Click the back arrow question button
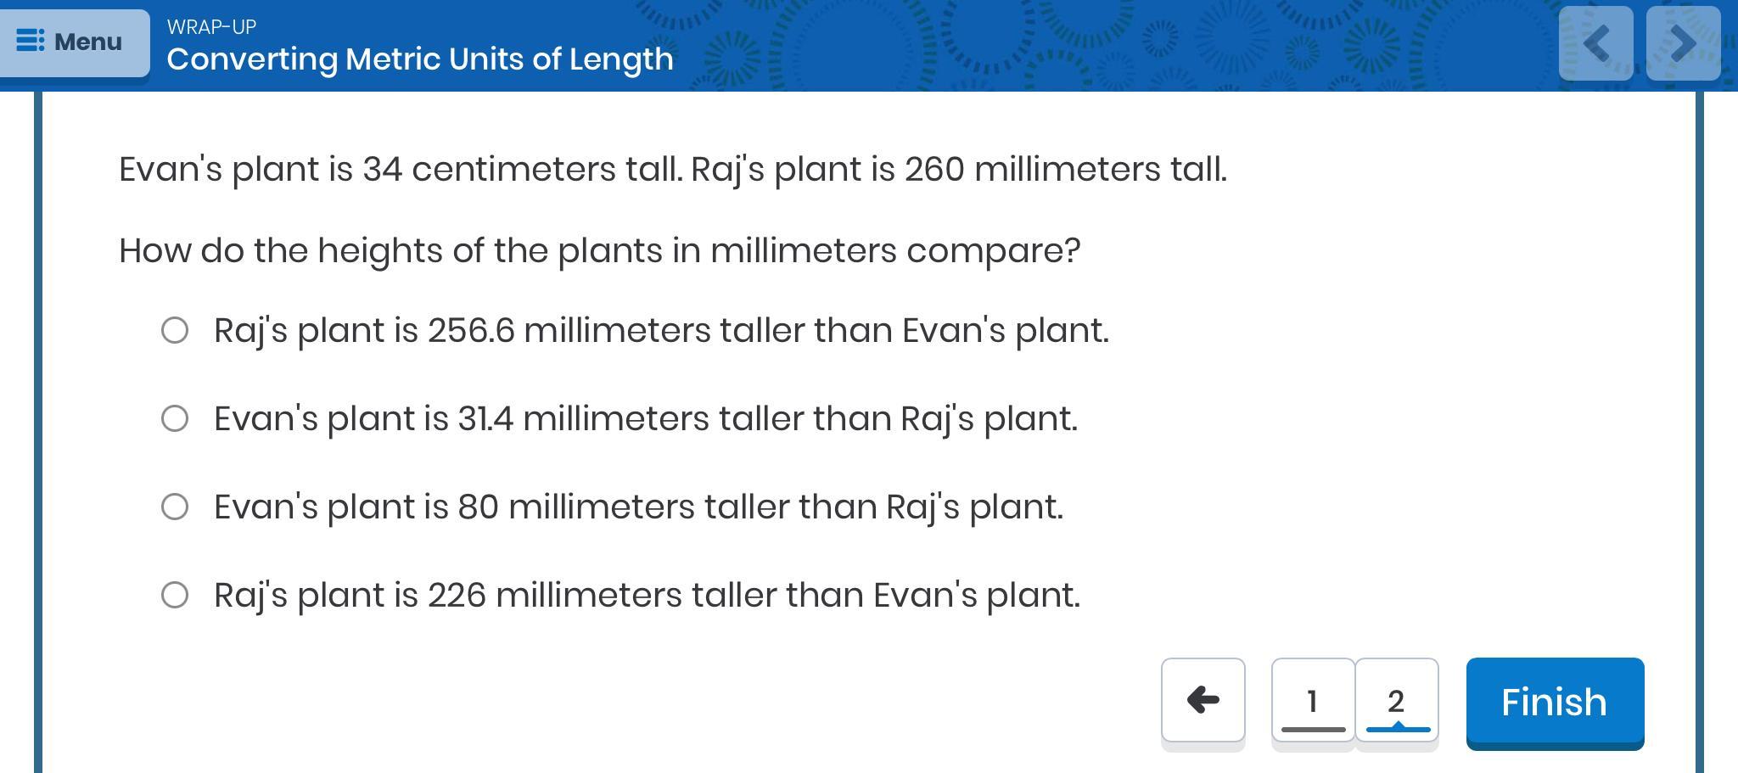 pos(1203,701)
